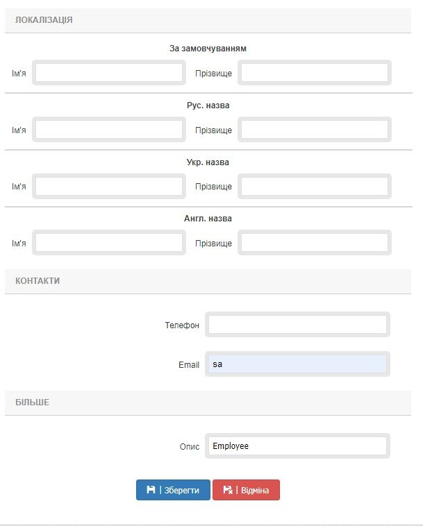Click the ЛОКАЛІЗАЦІЯ section header

(44, 20)
